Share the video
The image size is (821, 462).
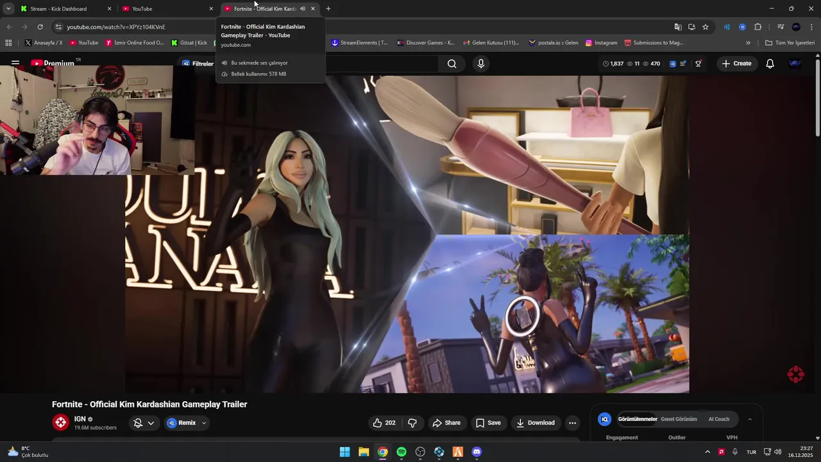pos(446,423)
